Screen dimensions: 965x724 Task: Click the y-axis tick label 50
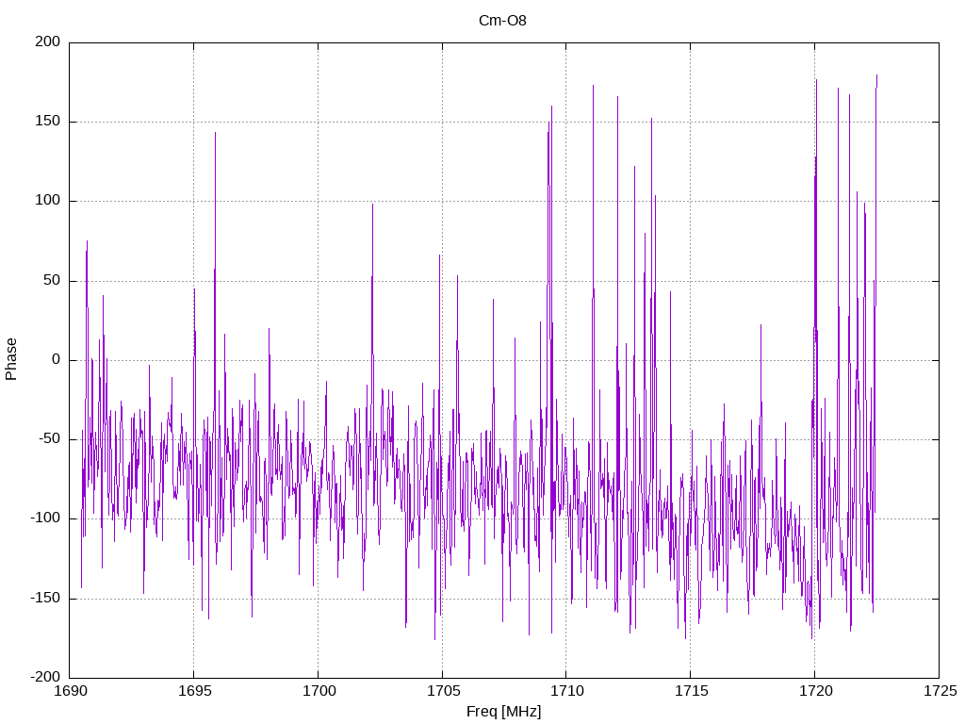(52, 280)
